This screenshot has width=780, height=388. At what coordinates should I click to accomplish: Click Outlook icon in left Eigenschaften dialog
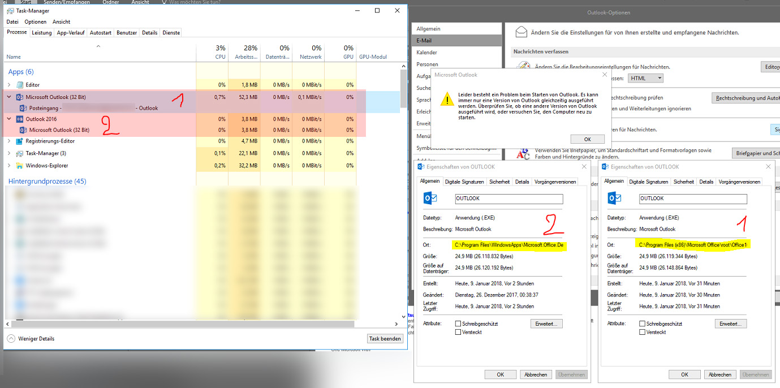pos(432,198)
